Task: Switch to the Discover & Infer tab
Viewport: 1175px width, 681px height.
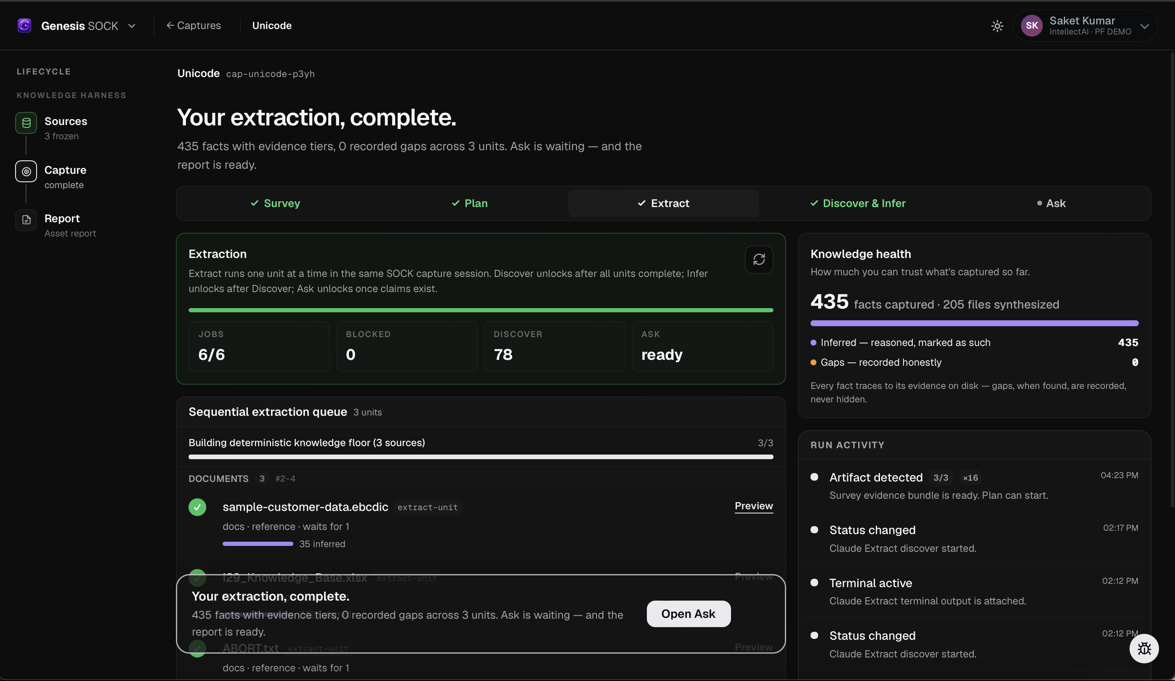Action: click(858, 203)
